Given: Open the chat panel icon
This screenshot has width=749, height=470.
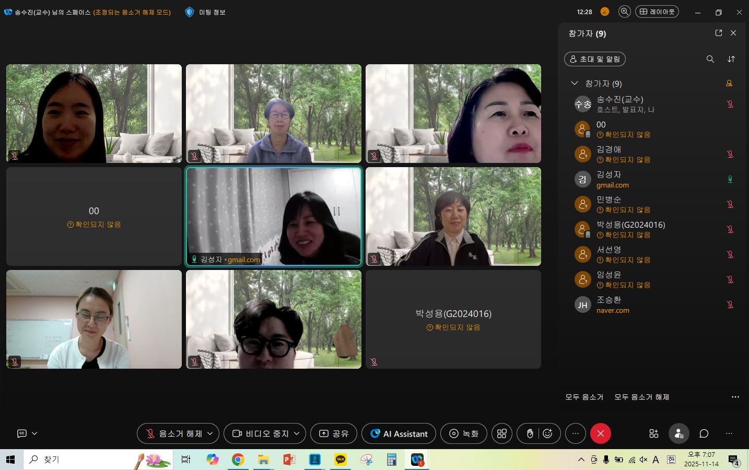Looking at the screenshot, I should pos(704,433).
